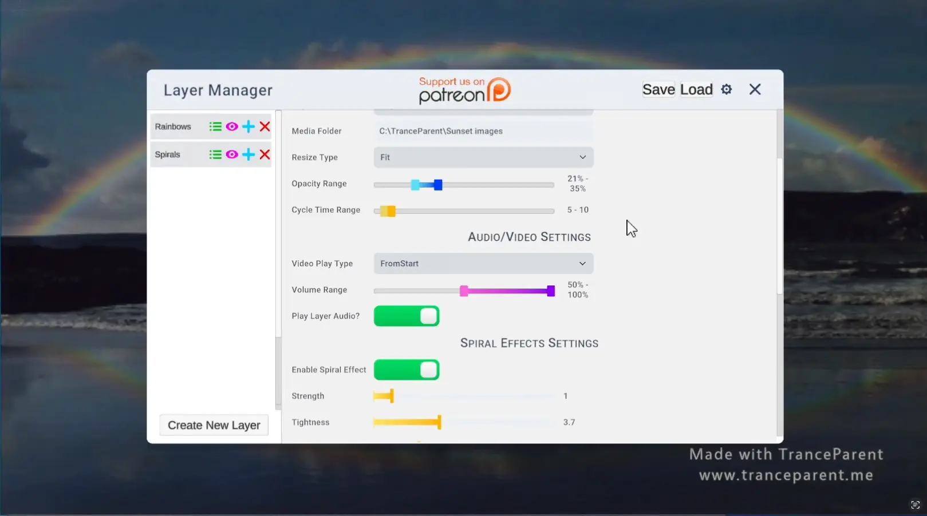Screen dimensions: 927x516
Task: Expand the Resize Type dropdown
Action: [x=483, y=157]
